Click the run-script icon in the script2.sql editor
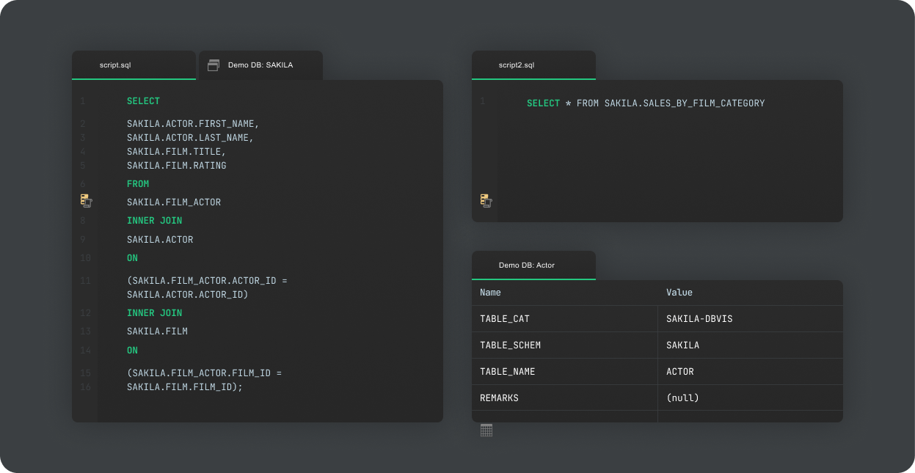This screenshot has height=473, width=915. [x=485, y=201]
